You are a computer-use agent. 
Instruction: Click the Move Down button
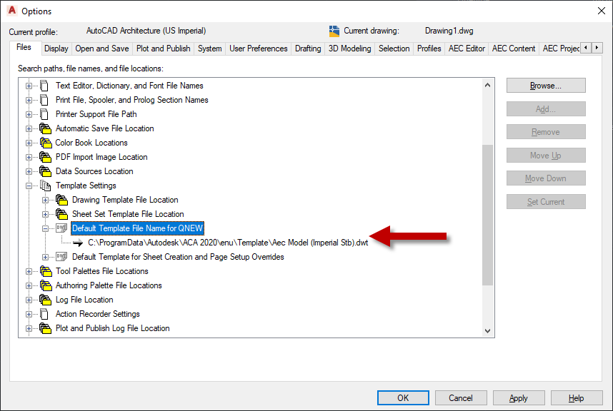(546, 178)
